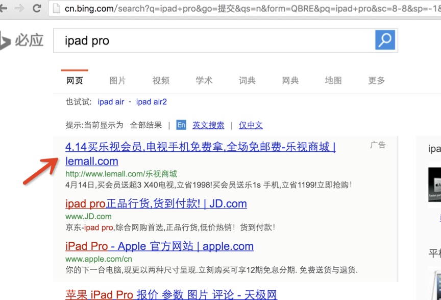The width and height of the screenshot is (441, 300).
Task: Click the browser reload icon
Action: [37, 9]
